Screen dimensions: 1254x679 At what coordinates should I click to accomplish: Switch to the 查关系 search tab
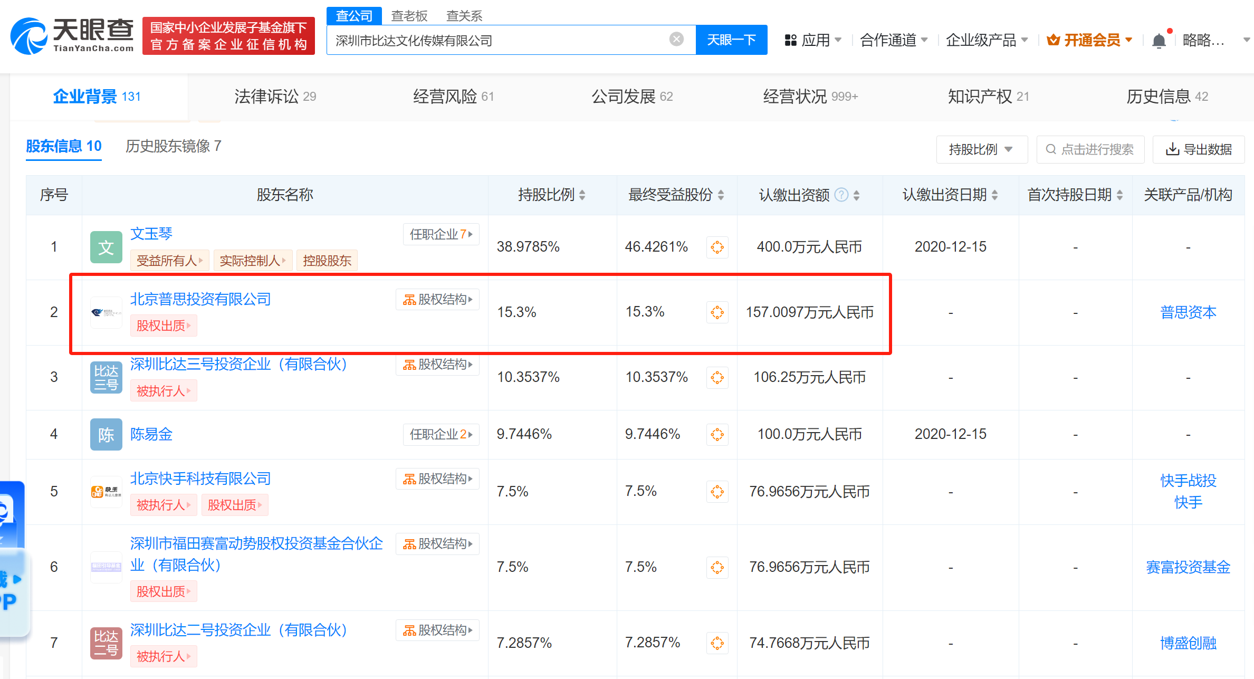point(464,16)
